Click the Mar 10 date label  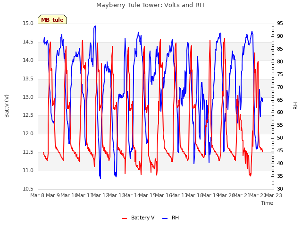[69, 195]
